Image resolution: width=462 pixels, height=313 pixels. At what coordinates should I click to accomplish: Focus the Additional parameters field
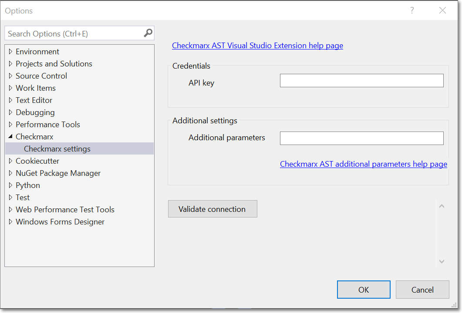tap(361, 138)
